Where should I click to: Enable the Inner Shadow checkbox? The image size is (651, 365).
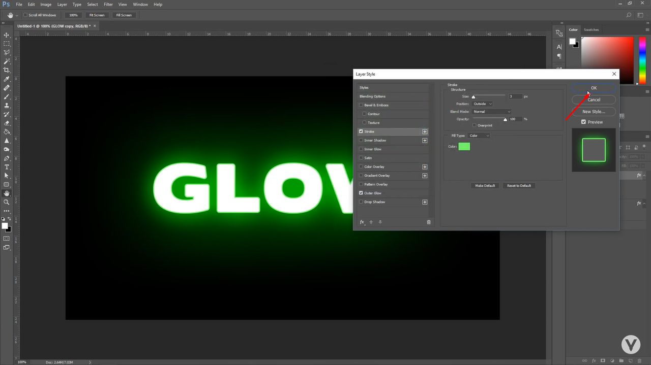361,140
